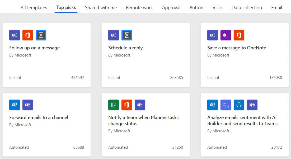Viewport: 291px width, 159px height.
Task: Open the Schedule a reply template
Action: (125, 48)
